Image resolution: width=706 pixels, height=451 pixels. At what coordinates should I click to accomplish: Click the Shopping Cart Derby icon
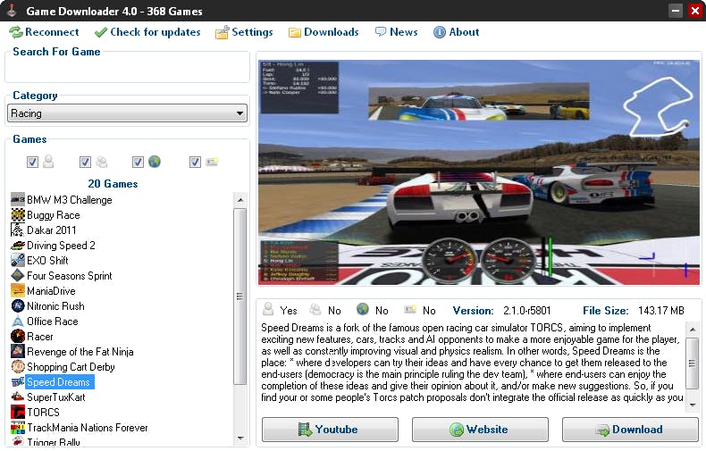point(18,367)
